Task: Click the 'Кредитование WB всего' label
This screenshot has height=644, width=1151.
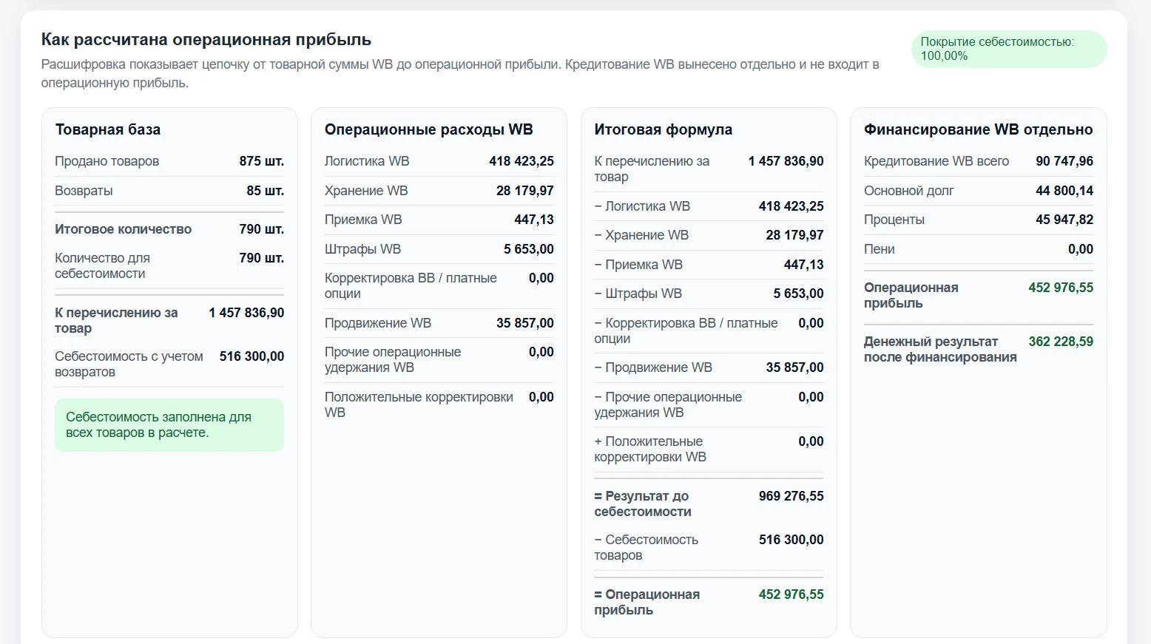Action: (x=936, y=161)
